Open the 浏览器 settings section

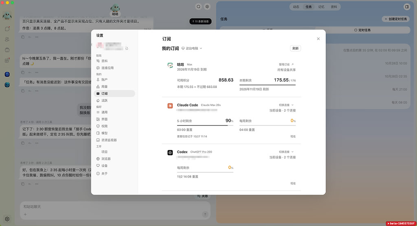pos(114,159)
